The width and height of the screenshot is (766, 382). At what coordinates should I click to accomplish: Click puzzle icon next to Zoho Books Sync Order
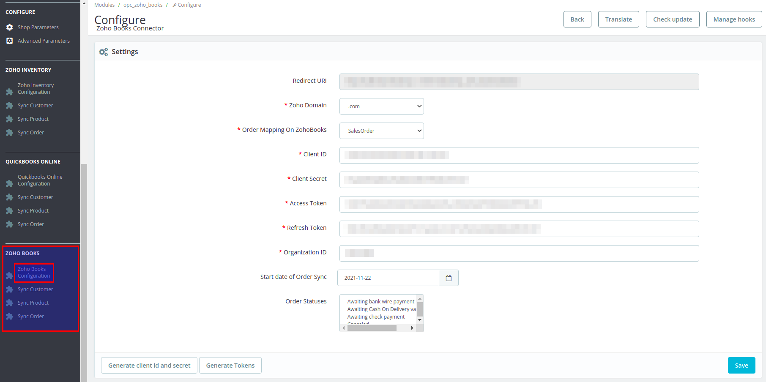[9, 317]
